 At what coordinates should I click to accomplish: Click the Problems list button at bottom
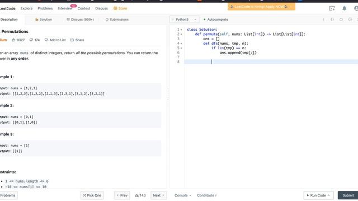point(8,195)
